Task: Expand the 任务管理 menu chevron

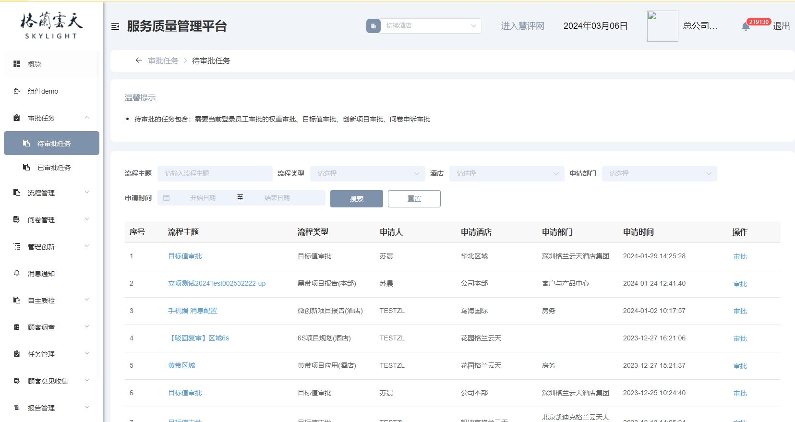Action: (x=87, y=353)
